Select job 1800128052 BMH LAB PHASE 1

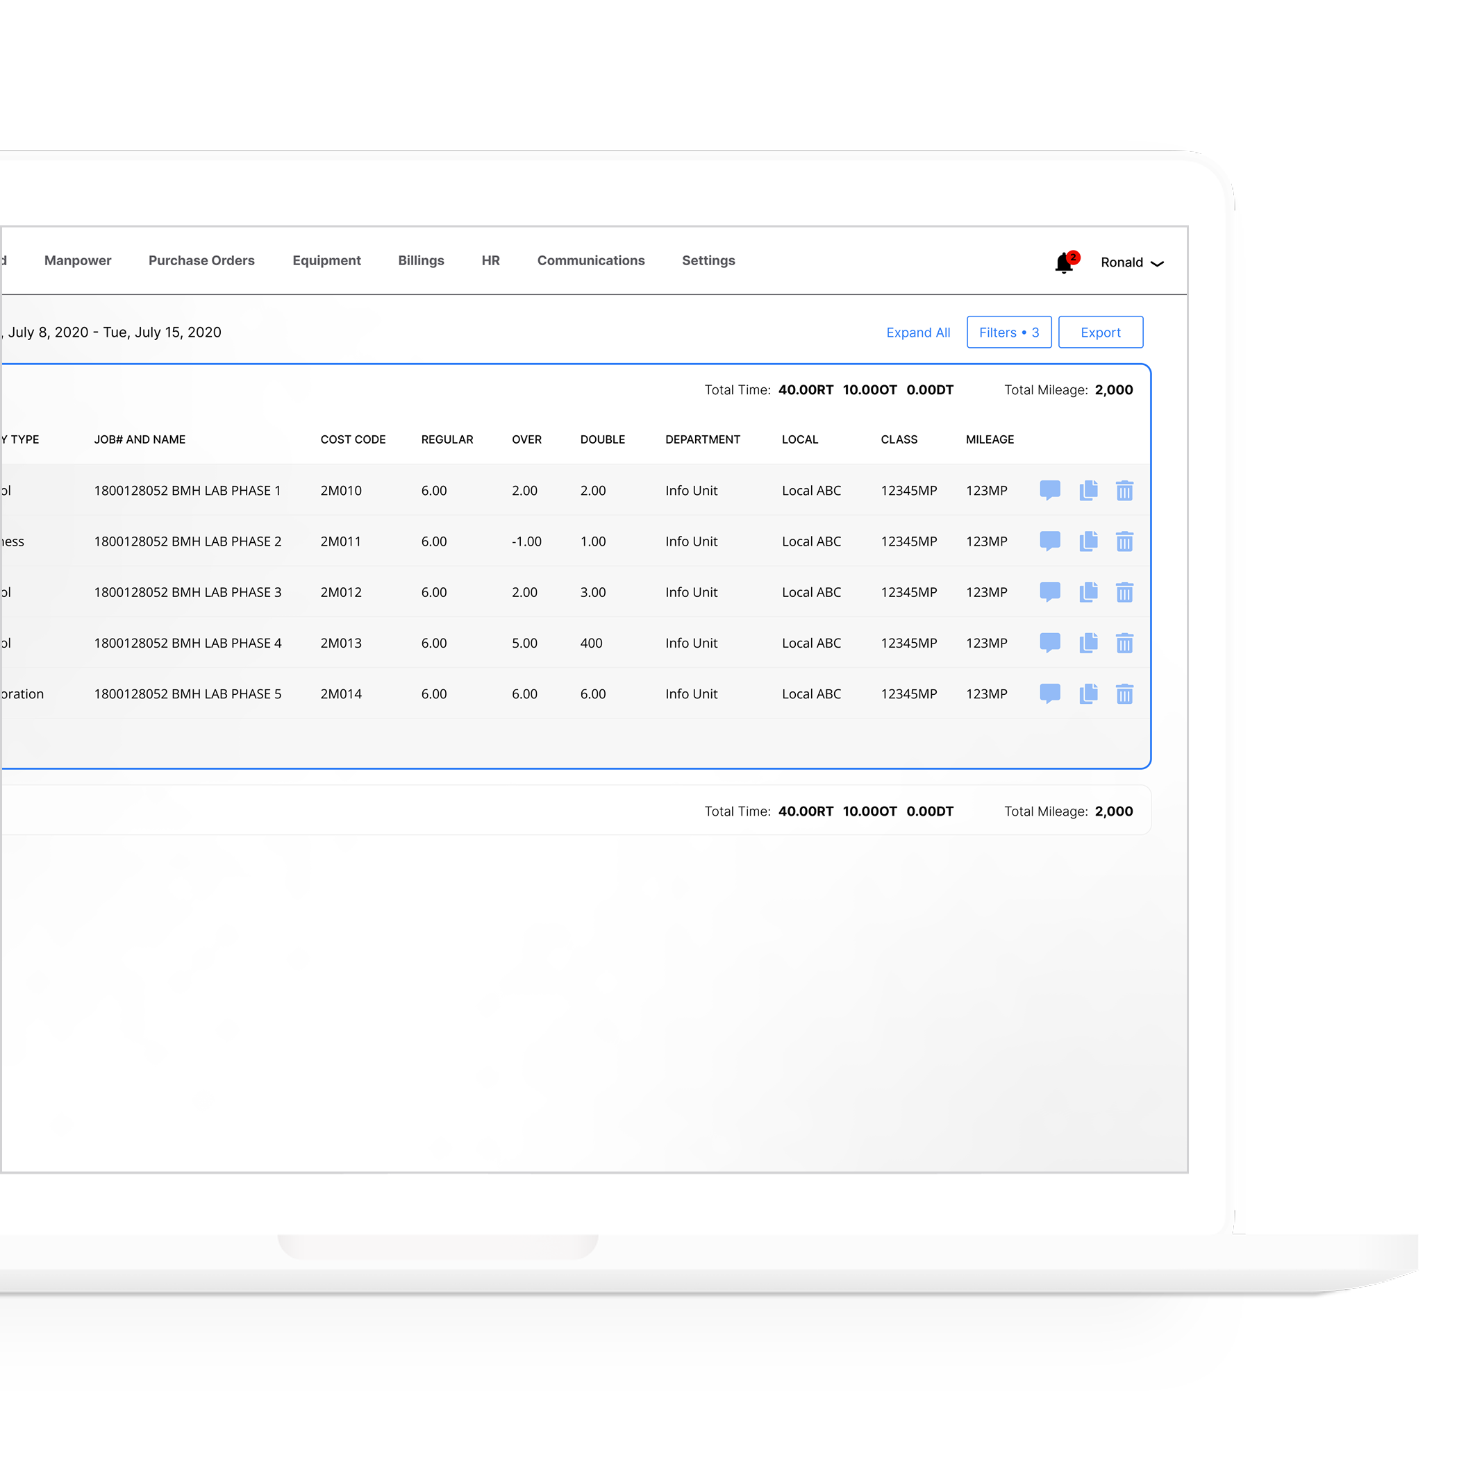(188, 491)
